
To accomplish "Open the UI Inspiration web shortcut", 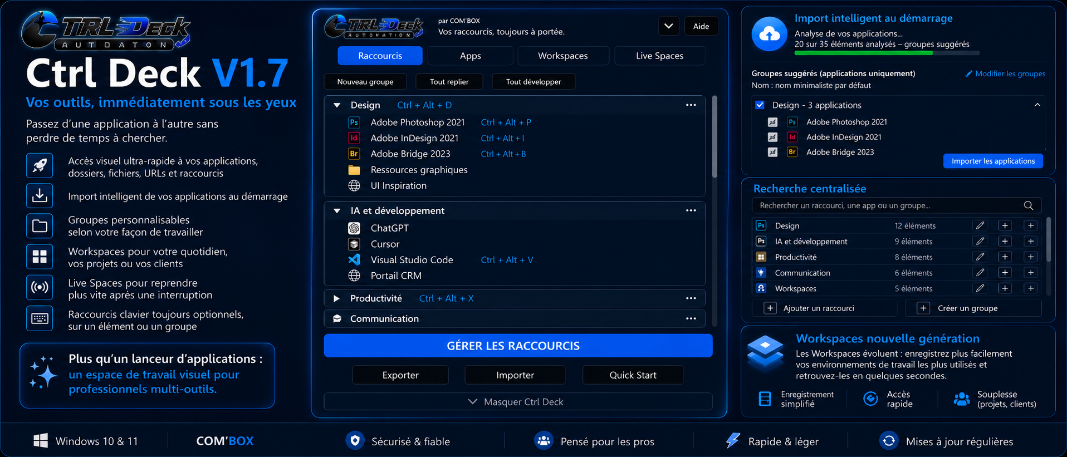I will pos(398,186).
